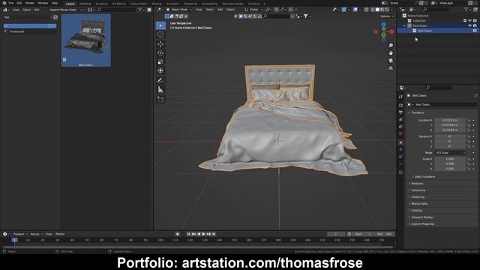Toggle viewport visibility of Bed Classic collection
Viewport: 480px width, 270px height.
pos(470,25)
